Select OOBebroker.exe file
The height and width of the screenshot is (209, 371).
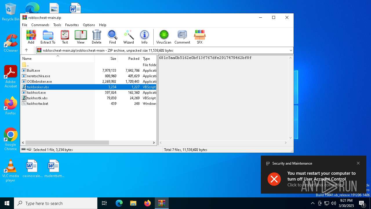[x=88, y=82]
